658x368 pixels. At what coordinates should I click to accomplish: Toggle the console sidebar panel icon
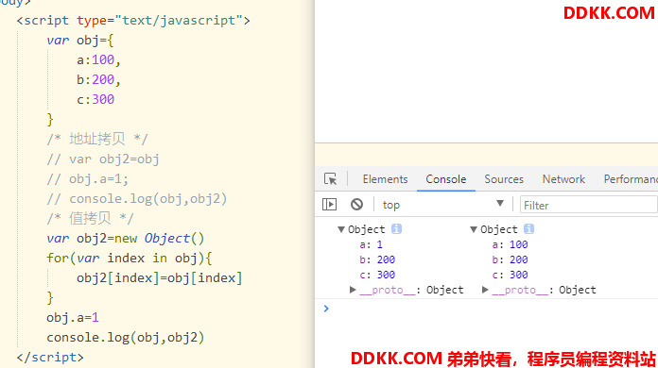click(329, 205)
